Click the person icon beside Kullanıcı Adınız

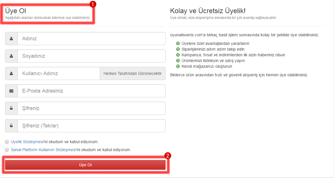[11, 73]
